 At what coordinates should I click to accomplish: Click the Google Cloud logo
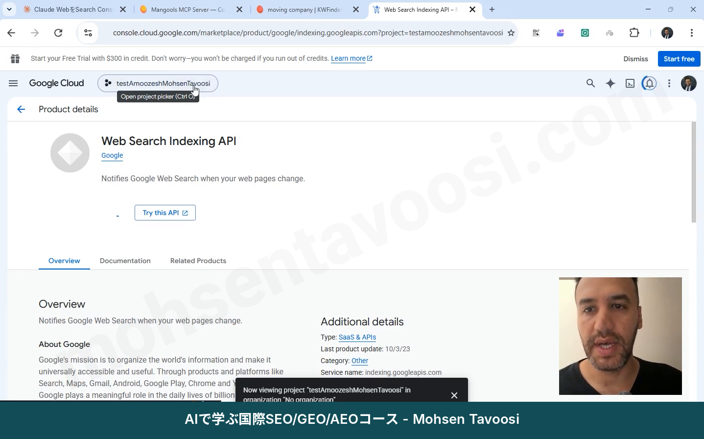click(x=56, y=83)
